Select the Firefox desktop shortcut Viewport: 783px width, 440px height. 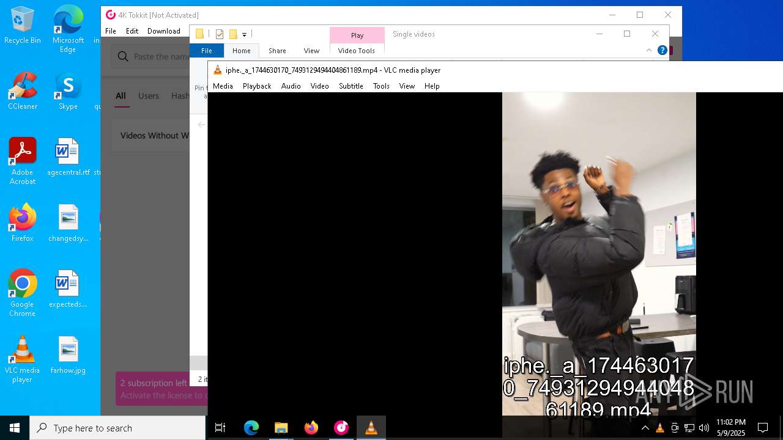pos(23,223)
